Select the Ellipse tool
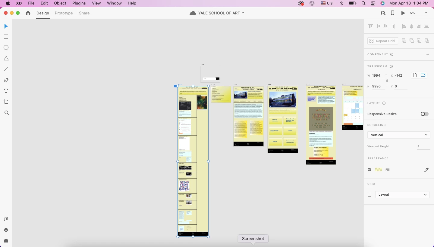This screenshot has width=434, height=247. pos(6,47)
